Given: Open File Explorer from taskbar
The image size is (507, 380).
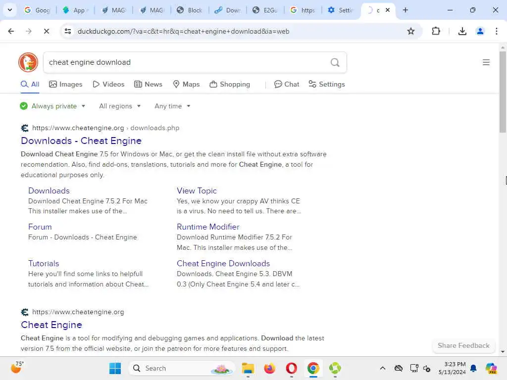Looking at the screenshot, I should (x=248, y=368).
